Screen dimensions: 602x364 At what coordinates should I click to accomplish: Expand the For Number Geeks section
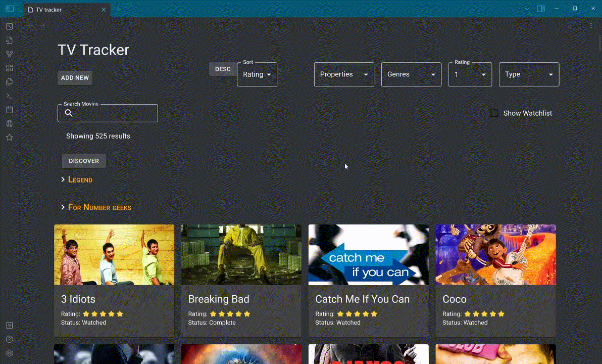(96, 207)
